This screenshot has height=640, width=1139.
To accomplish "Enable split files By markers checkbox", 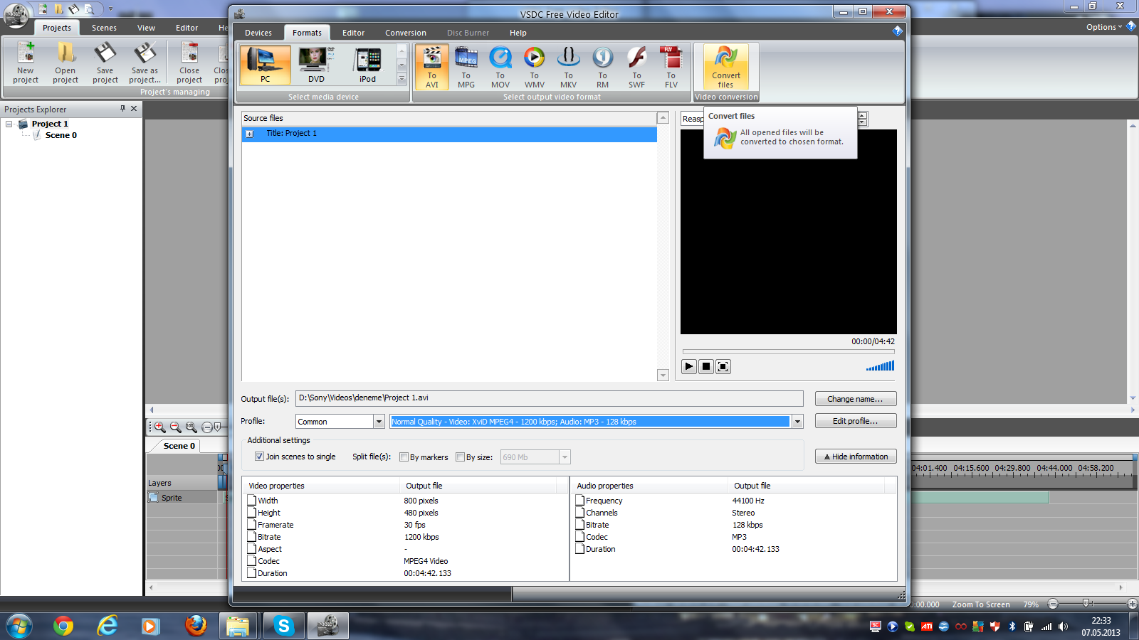I will 404,457.
